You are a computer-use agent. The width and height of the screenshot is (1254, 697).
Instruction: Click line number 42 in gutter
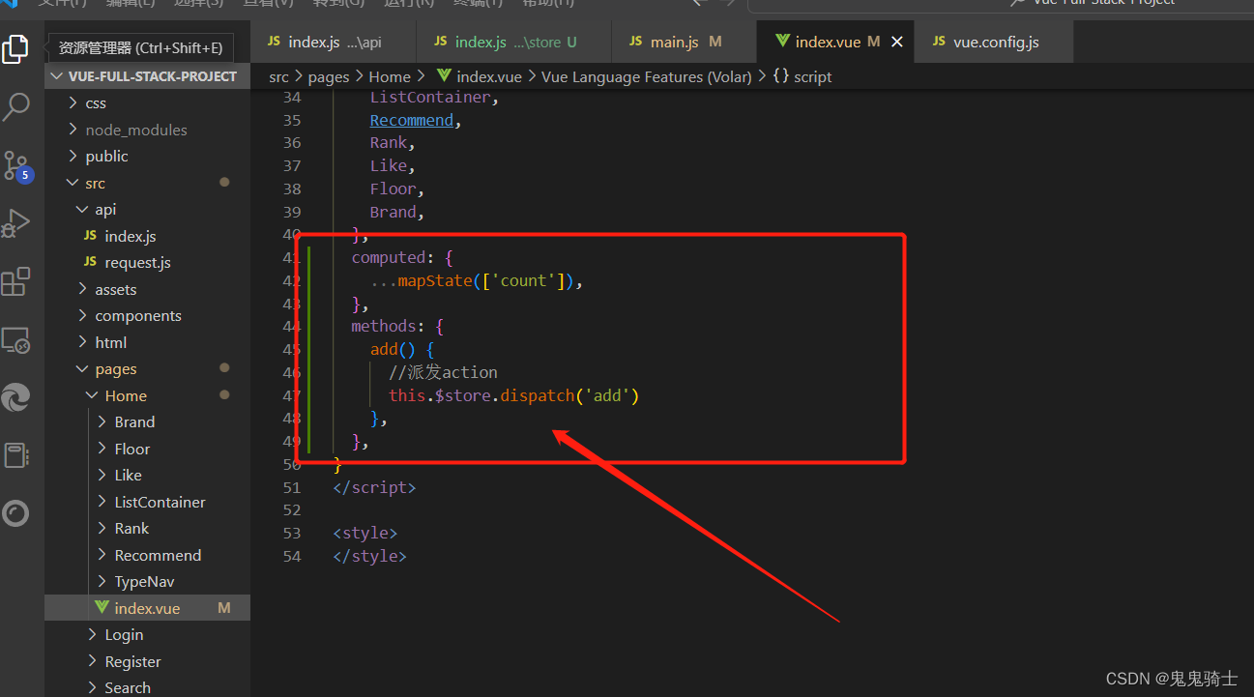tap(291, 280)
